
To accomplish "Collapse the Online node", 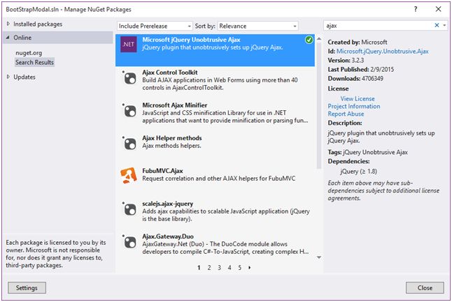I will click(8, 38).
